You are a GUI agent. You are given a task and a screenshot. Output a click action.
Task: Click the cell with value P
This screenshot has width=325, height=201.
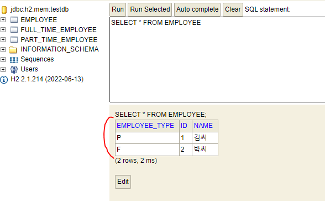147,138
